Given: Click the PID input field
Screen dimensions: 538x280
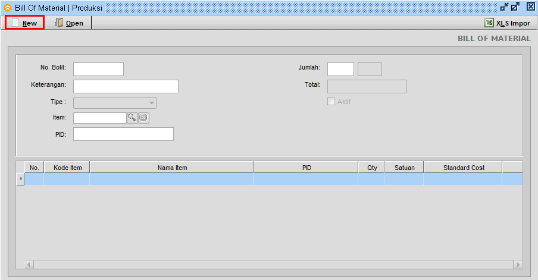Looking at the screenshot, I should tap(124, 134).
